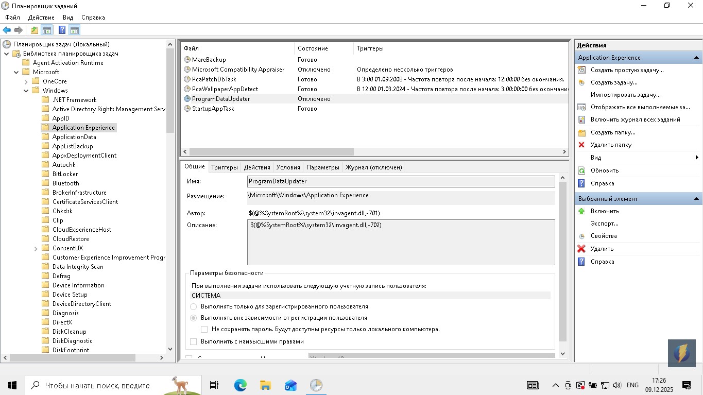This screenshot has width=703, height=395.
Task: Open the Действие menu
Action: (x=41, y=18)
